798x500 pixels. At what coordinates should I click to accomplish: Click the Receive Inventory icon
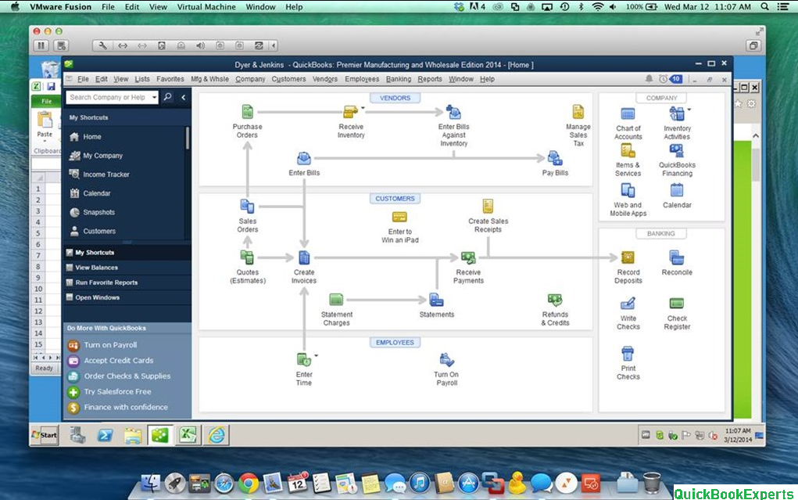click(x=351, y=112)
